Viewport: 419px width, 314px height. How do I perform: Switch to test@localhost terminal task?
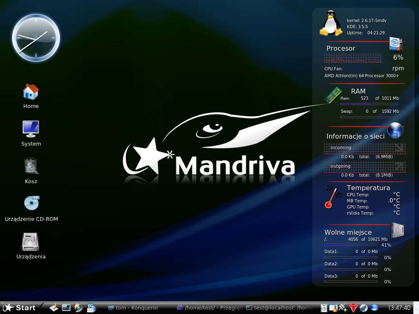tap(280, 308)
